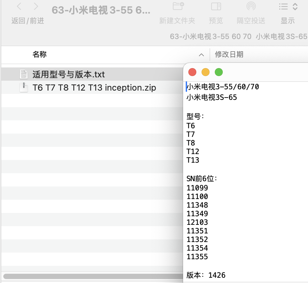Click the 版本: 1426 line
The height and width of the screenshot is (283, 308).
pyautogui.click(x=206, y=275)
